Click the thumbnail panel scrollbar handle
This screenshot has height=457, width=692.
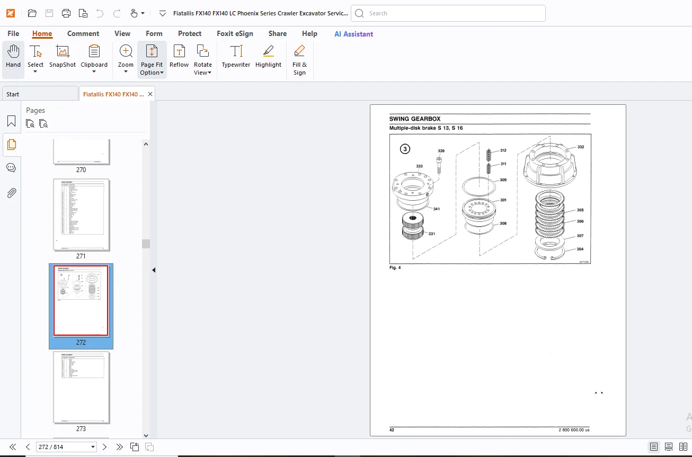(x=146, y=244)
